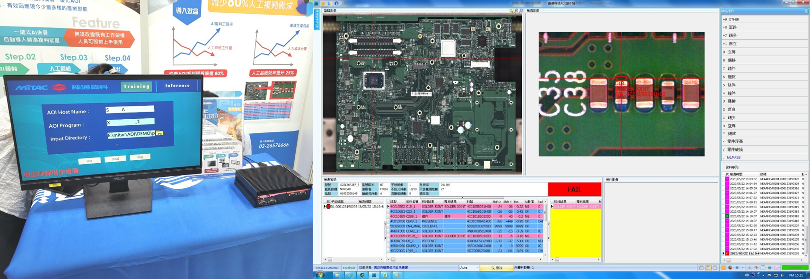Click the orange round icon in the AOI title bar

pos(324,3)
